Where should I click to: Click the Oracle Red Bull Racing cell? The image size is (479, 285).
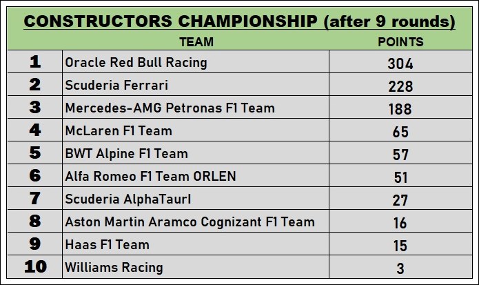pos(196,62)
